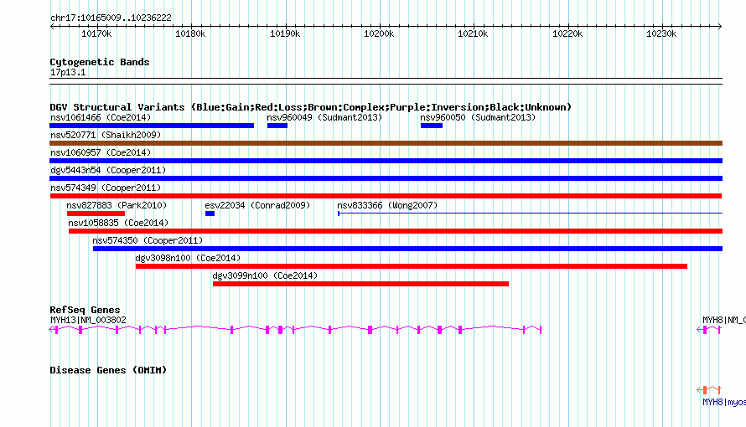Open the blue MYH8|myos disease gene link

click(x=724, y=403)
